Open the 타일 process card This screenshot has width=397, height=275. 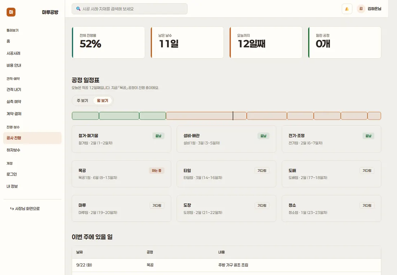click(x=226, y=174)
